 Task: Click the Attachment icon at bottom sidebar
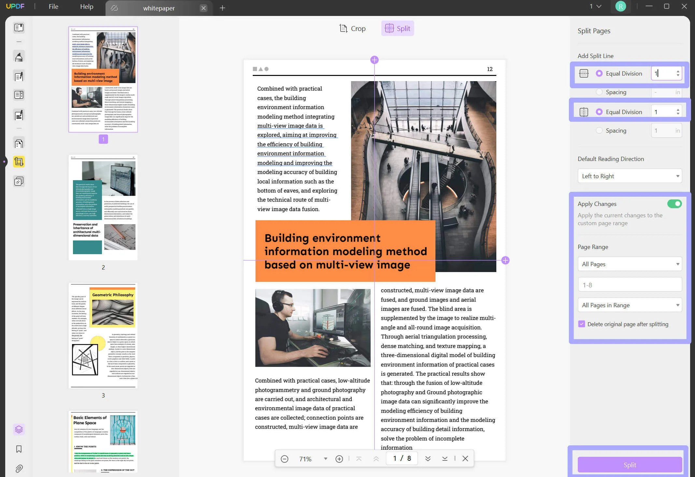[x=19, y=469]
